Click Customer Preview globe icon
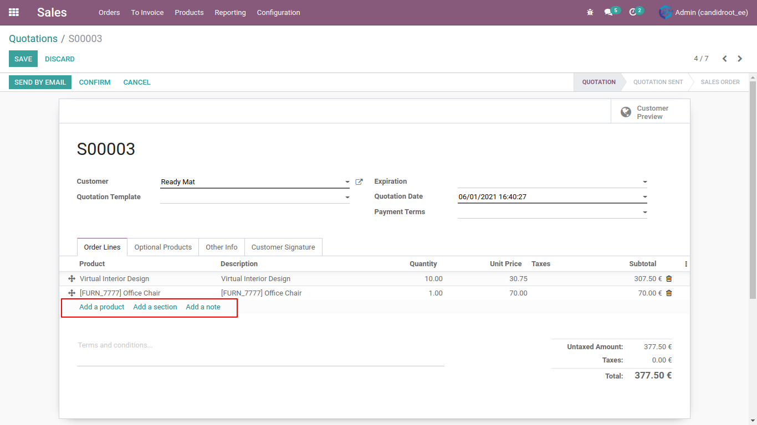Screen dimensions: 757x425 point(626,112)
